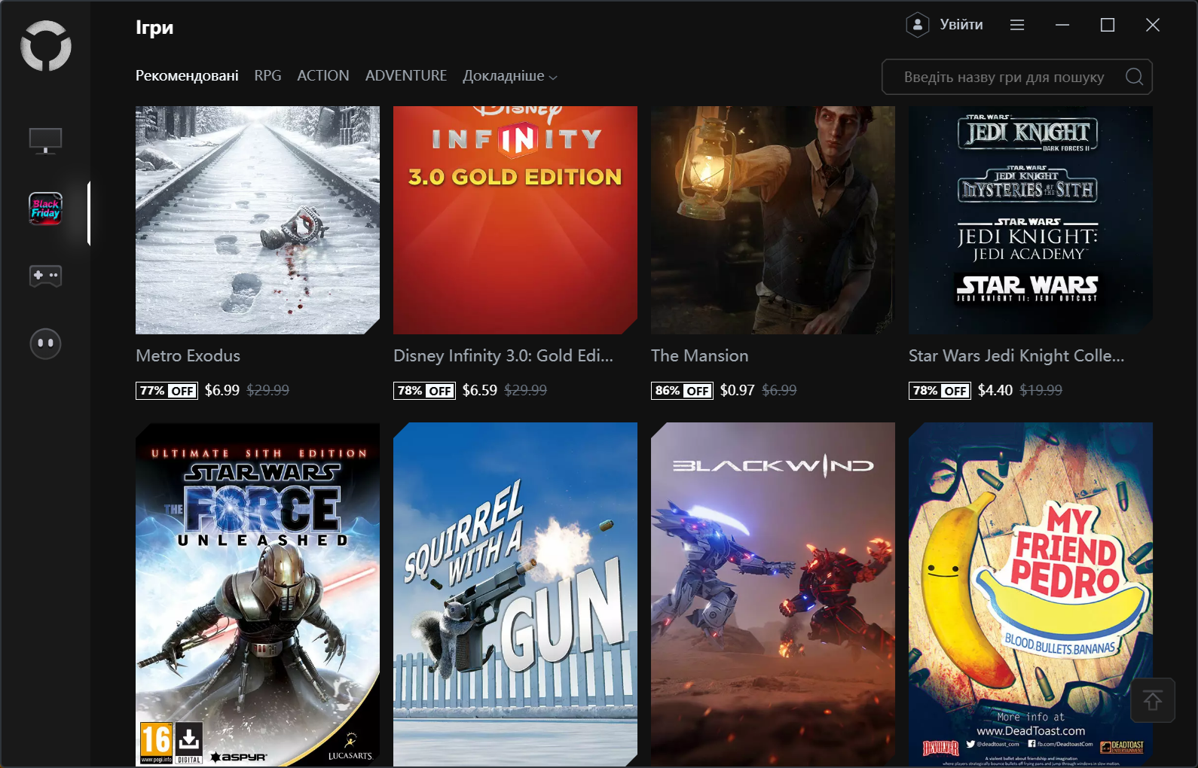This screenshot has height=768, width=1198.
Task: Close the application window
Action: coord(1153,25)
